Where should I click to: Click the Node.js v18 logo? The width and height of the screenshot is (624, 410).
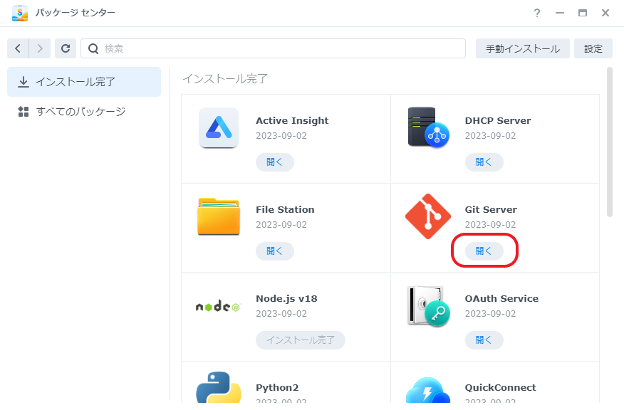pyautogui.click(x=219, y=307)
